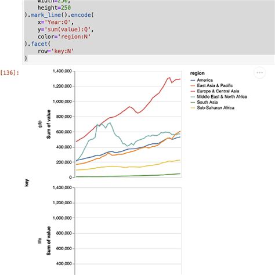Click the 'region' legend title
Screen dimensions: 275x275
197,73
